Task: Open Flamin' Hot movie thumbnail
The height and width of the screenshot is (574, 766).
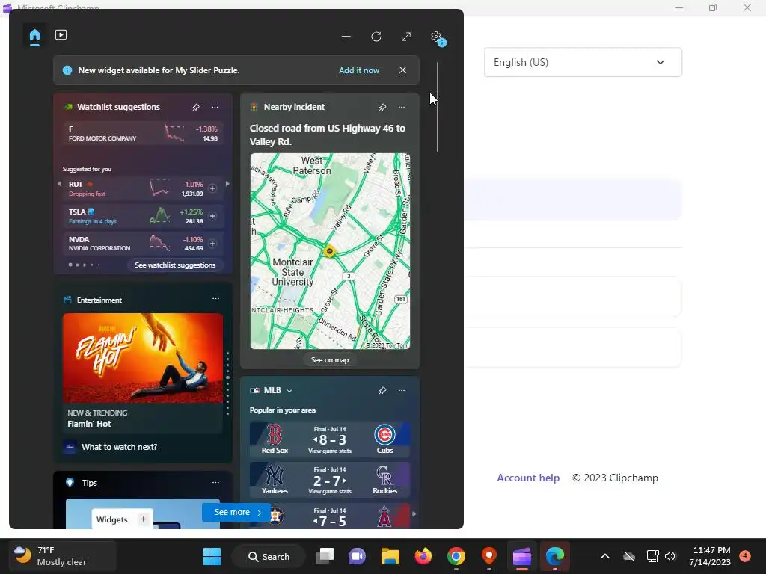Action: (x=143, y=358)
